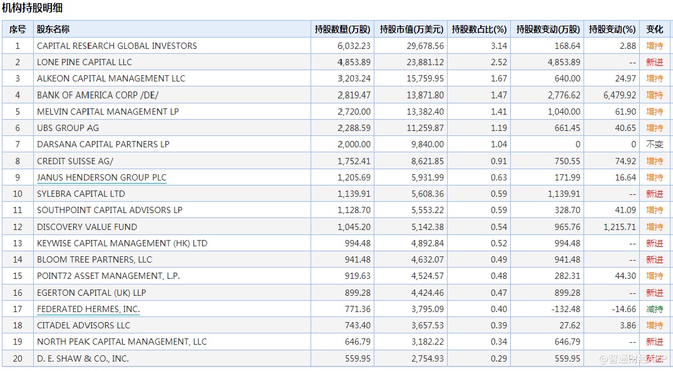Image resolution: width=673 pixels, height=371 pixels.
Task: Click the 股东名称 column header
Action: tap(53, 29)
